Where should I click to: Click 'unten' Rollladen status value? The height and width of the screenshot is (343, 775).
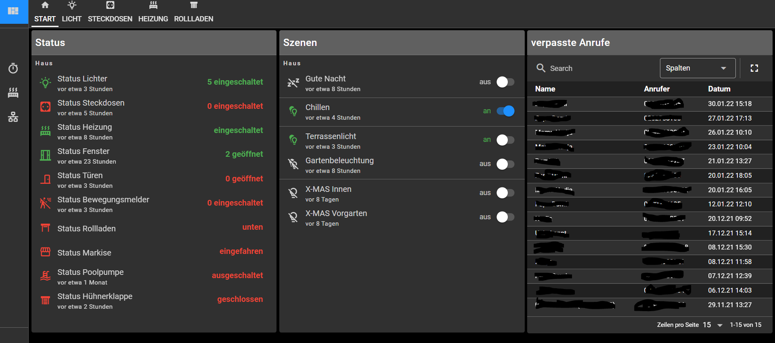tap(253, 227)
